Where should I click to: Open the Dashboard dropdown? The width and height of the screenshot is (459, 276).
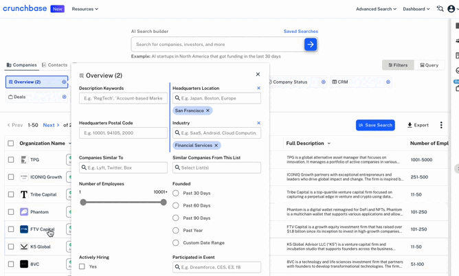[x=416, y=9]
